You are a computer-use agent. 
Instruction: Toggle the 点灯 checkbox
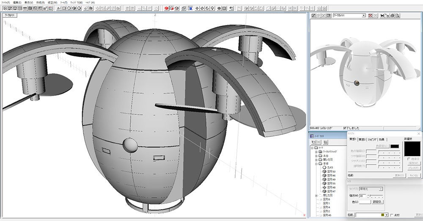[x=392, y=215]
